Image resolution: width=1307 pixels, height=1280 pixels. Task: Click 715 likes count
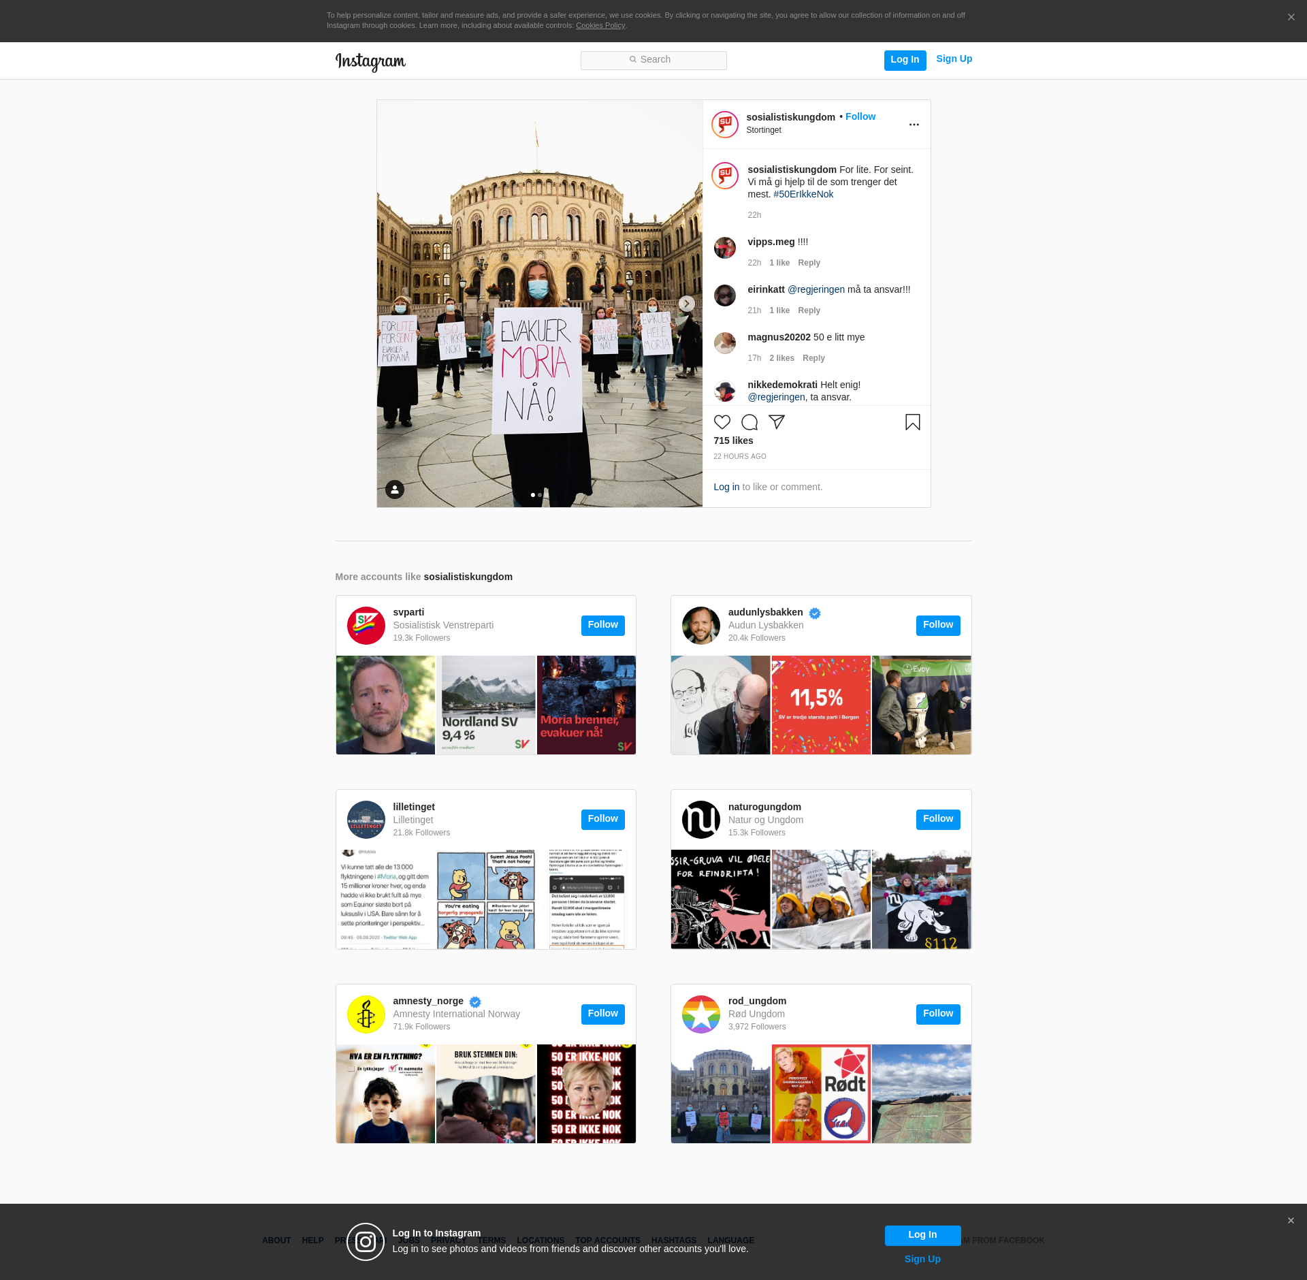click(733, 441)
